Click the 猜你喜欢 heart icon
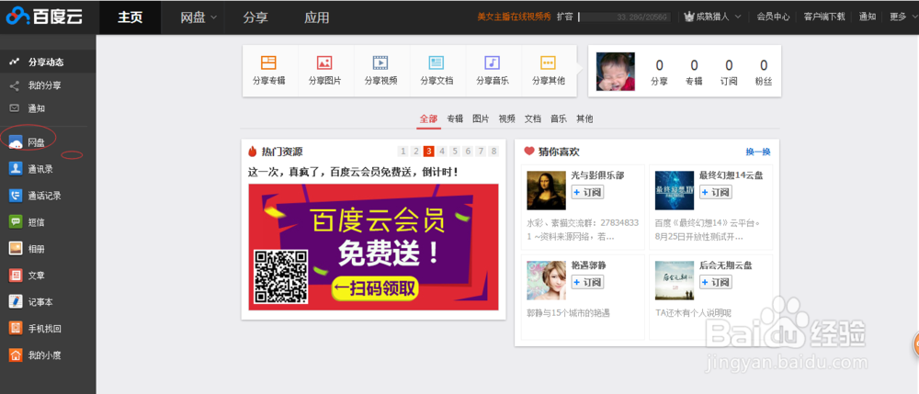 (529, 151)
